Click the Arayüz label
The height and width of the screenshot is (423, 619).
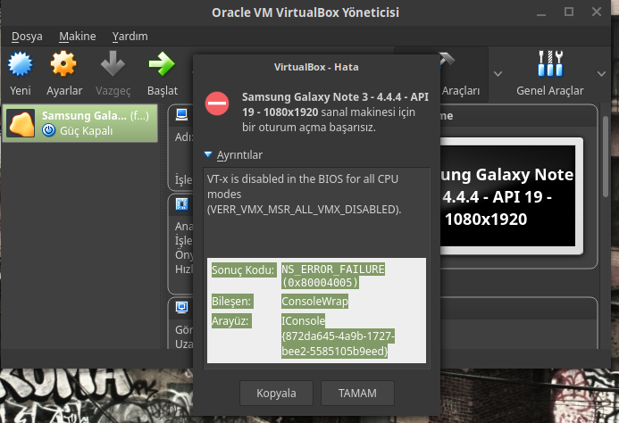click(x=230, y=320)
